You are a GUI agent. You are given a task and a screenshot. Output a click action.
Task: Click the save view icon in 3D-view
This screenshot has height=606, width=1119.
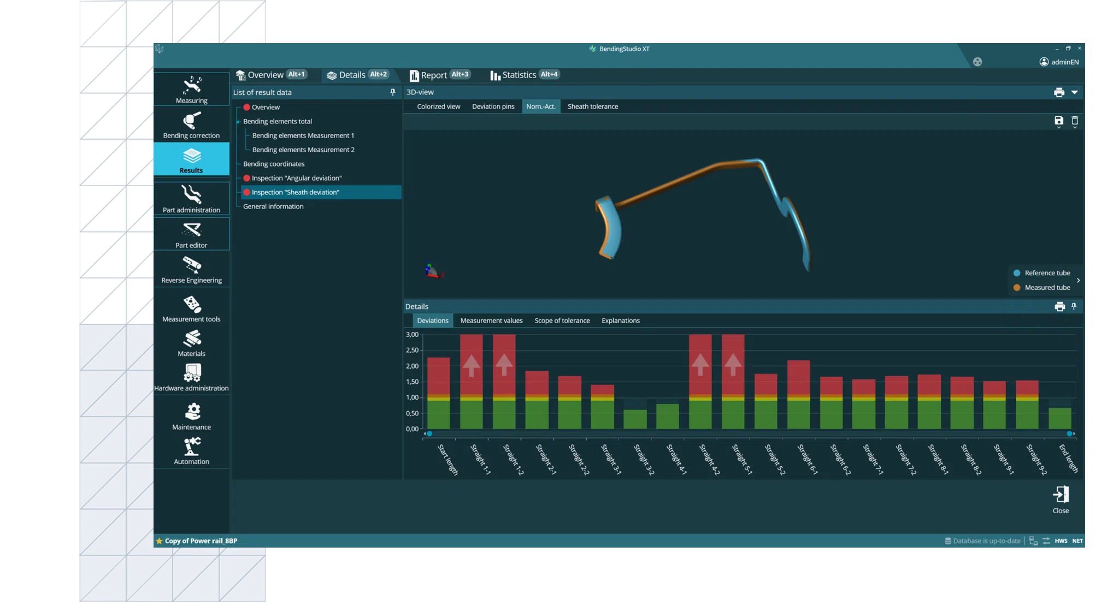1059,121
